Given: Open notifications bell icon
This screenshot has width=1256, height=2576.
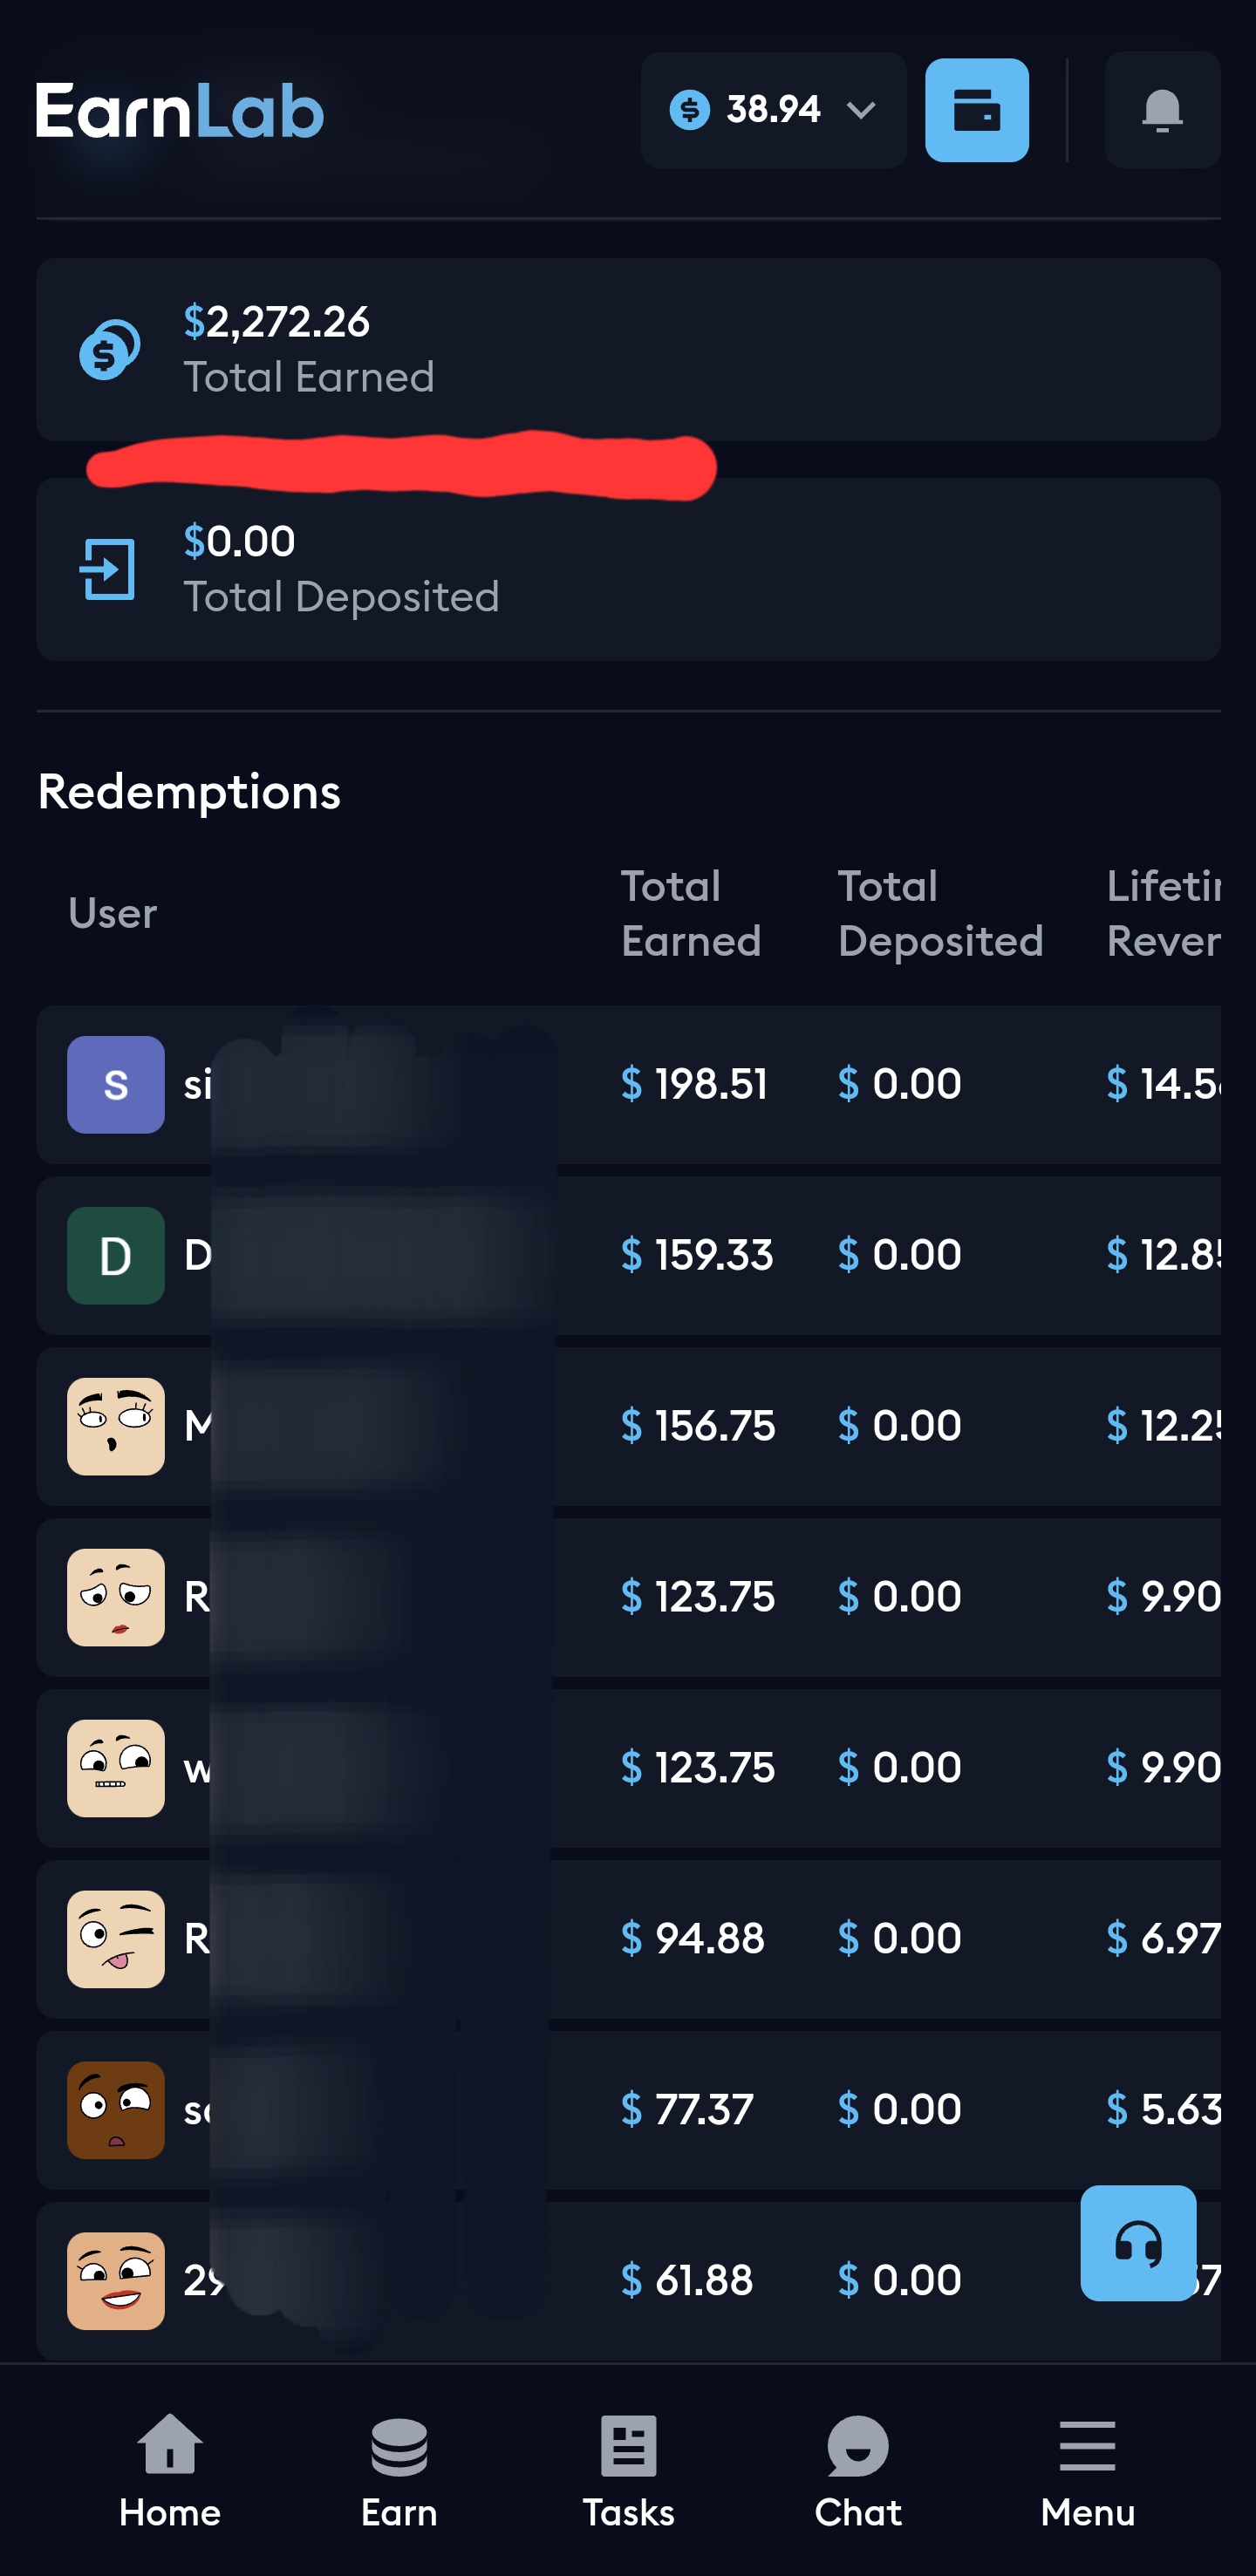Looking at the screenshot, I should point(1162,110).
